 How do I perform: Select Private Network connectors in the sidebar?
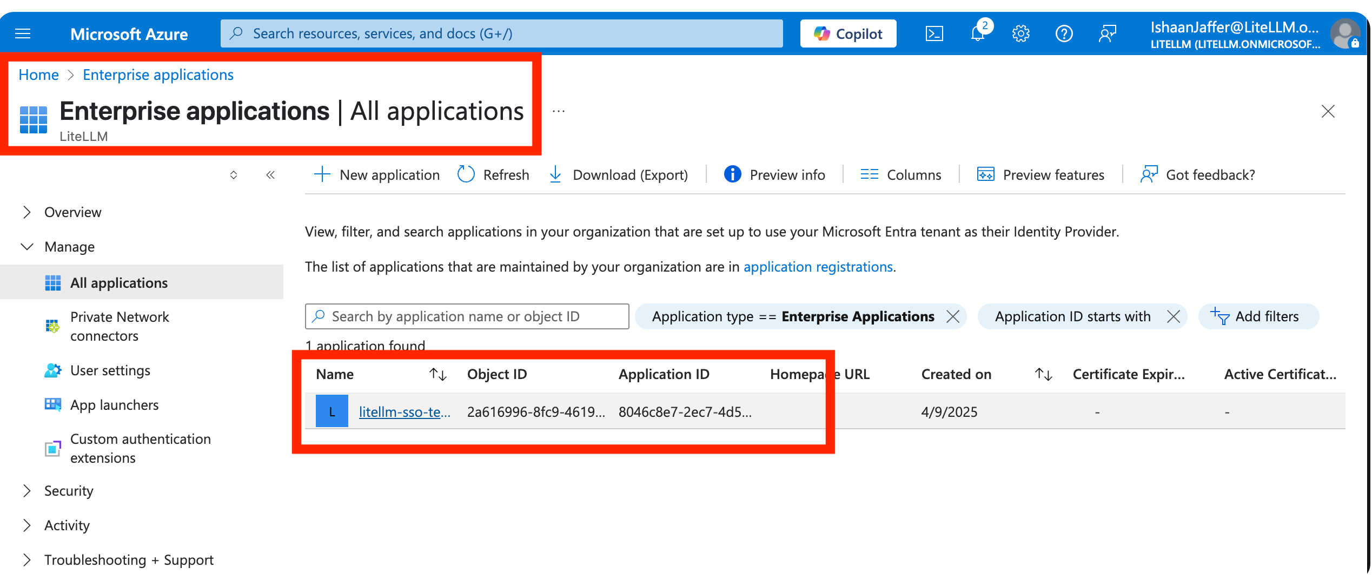coord(120,326)
